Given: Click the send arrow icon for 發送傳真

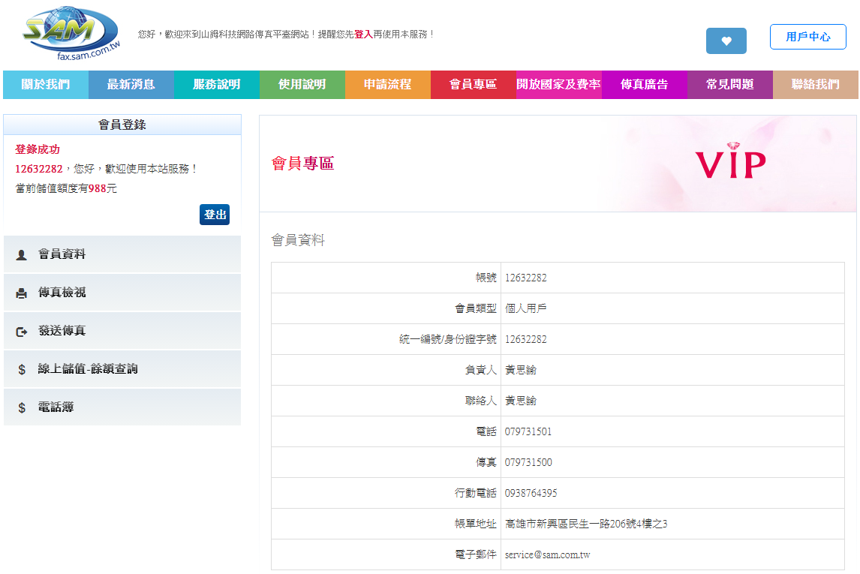Looking at the screenshot, I should tap(21, 331).
